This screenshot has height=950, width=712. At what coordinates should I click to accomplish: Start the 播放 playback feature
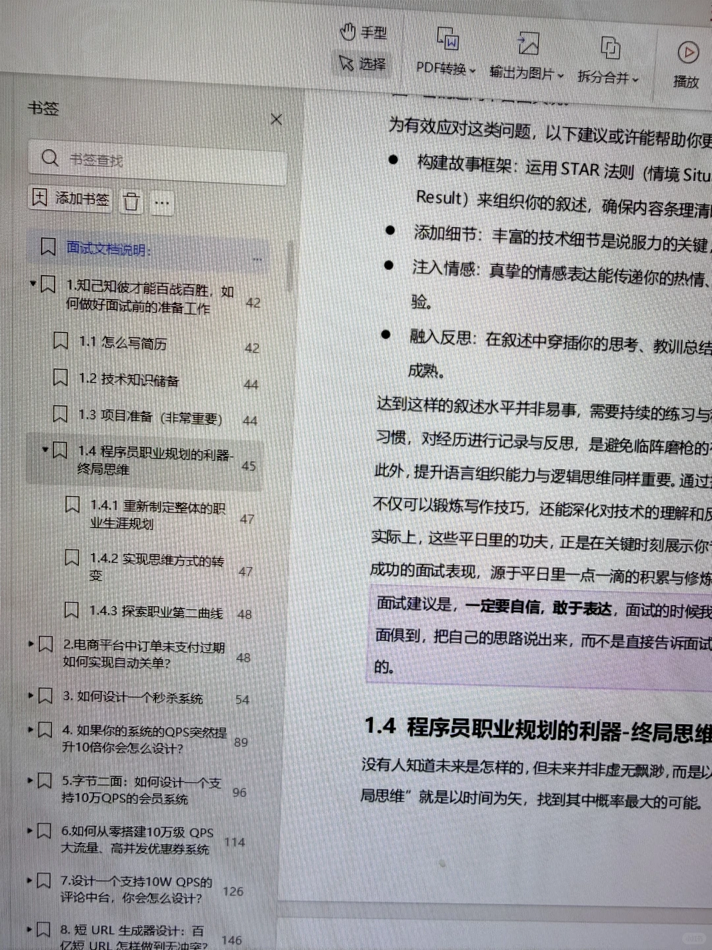tap(688, 53)
